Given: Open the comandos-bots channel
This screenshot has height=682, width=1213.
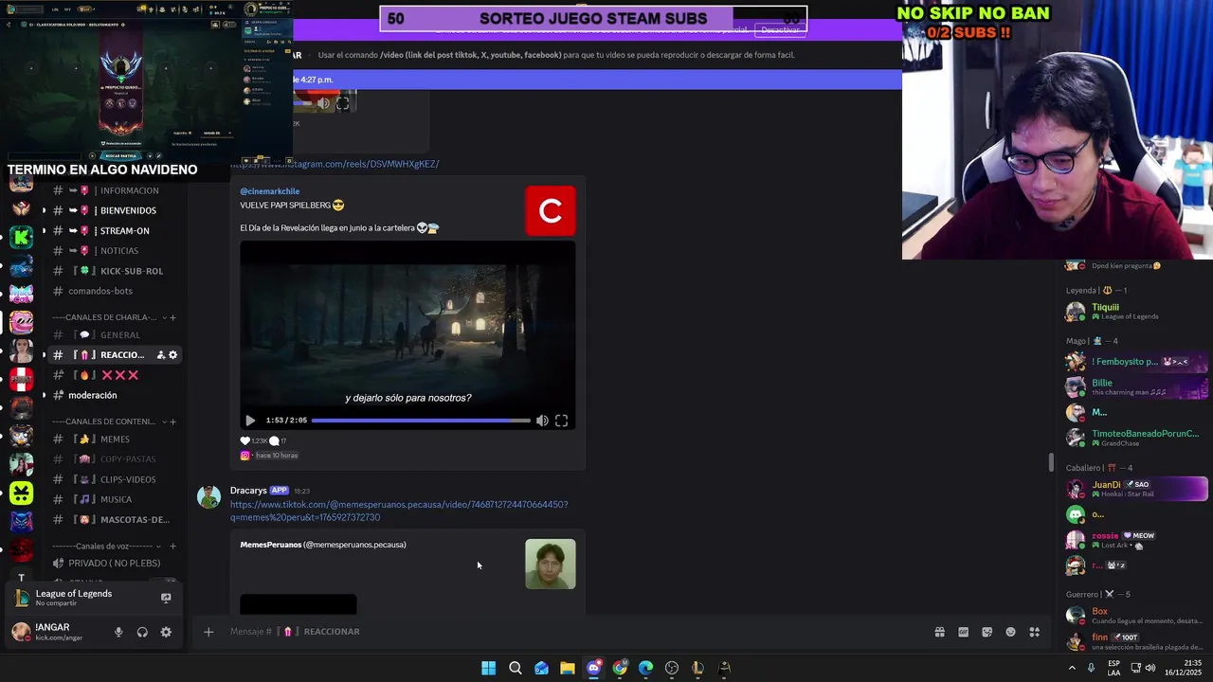Looking at the screenshot, I should click(x=113, y=291).
